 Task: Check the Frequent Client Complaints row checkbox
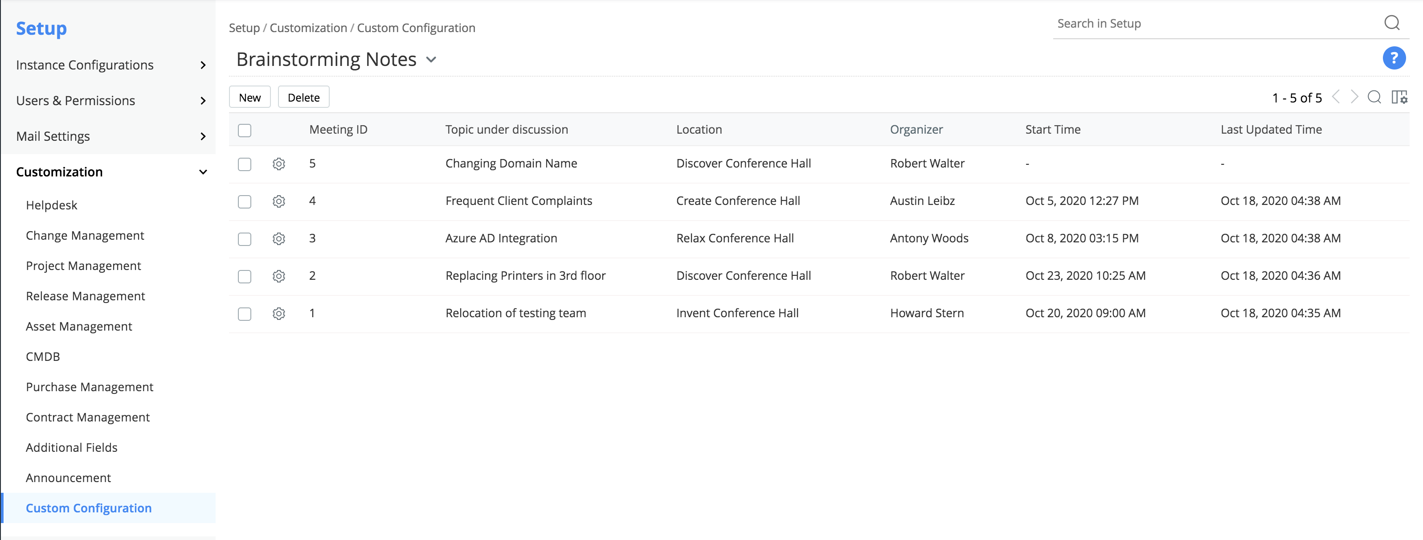[x=244, y=202]
